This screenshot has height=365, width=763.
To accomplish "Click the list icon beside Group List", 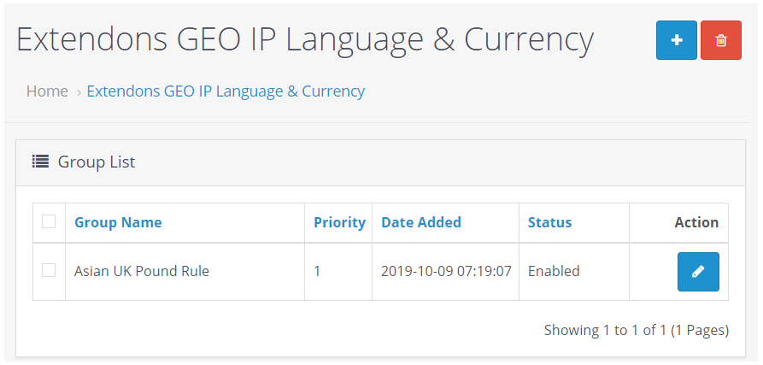I will [x=40, y=161].
